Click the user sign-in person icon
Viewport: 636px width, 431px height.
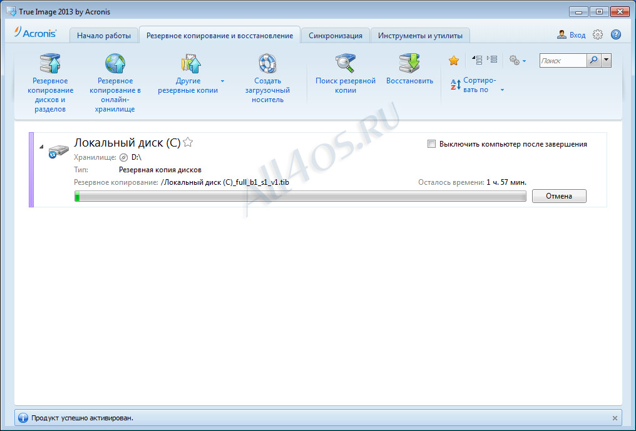(562, 34)
